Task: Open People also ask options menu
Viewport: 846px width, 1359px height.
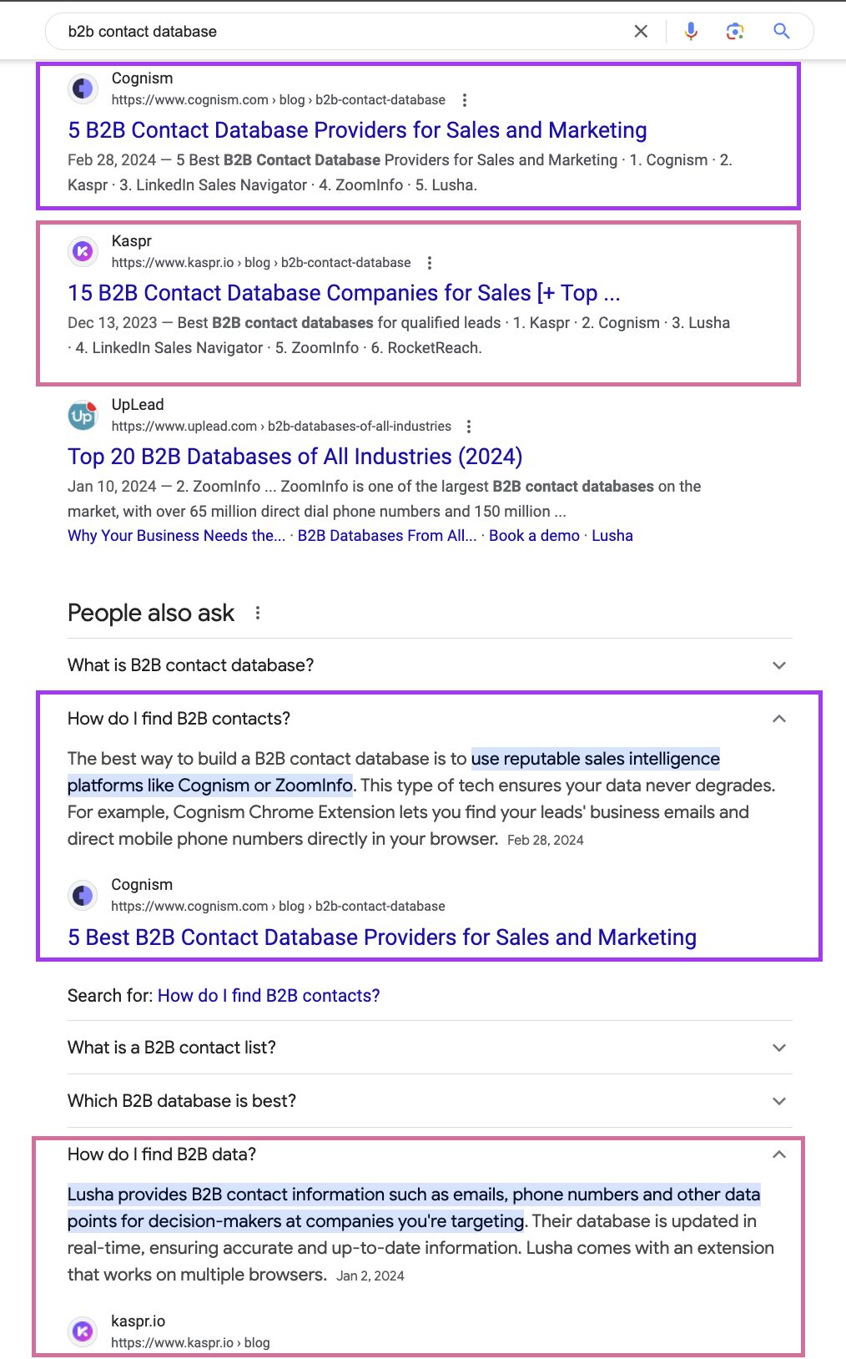Action: 258,613
